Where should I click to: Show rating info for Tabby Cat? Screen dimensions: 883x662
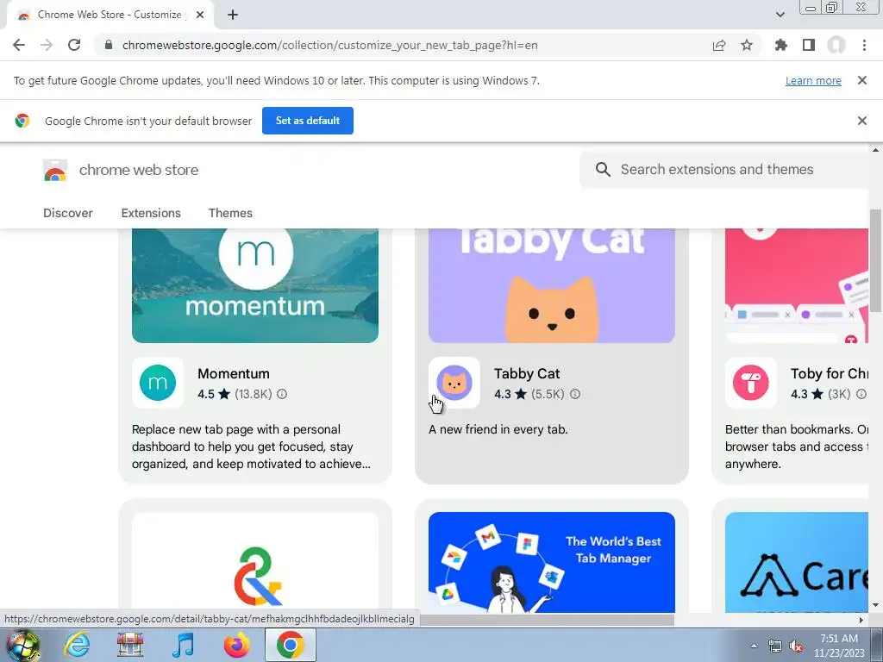[x=575, y=394]
